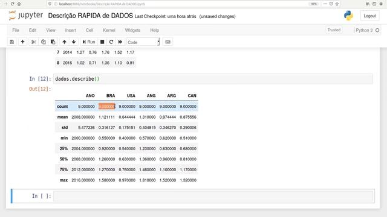Click the USA column header
This screenshot has height=217, width=387.
tap(131, 96)
